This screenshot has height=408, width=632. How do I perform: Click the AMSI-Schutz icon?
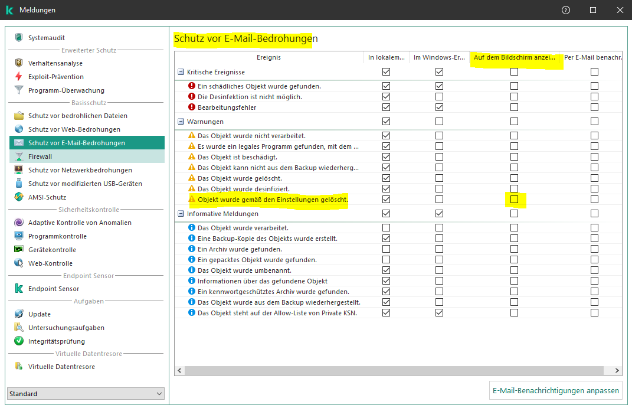click(19, 197)
